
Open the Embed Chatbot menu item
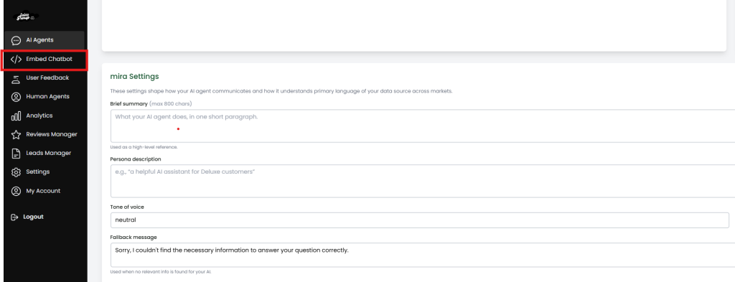44,60
